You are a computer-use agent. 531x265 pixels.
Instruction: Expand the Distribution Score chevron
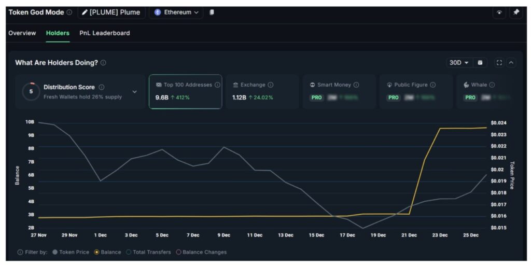[135, 92]
